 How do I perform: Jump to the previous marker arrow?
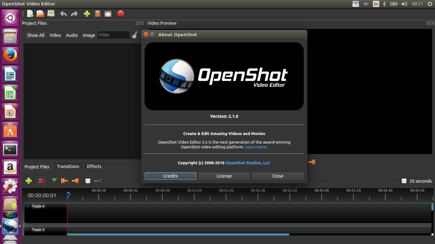click(64, 181)
